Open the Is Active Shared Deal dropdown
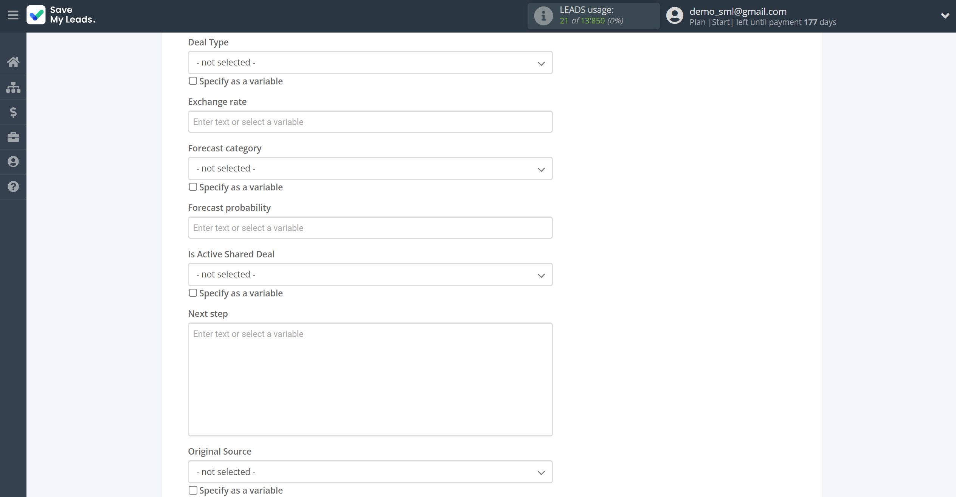This screenshot has width=956, height=497. point(370,274)
